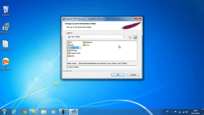Click the Folder name path field
204x115 pixels.
point(102,67)
